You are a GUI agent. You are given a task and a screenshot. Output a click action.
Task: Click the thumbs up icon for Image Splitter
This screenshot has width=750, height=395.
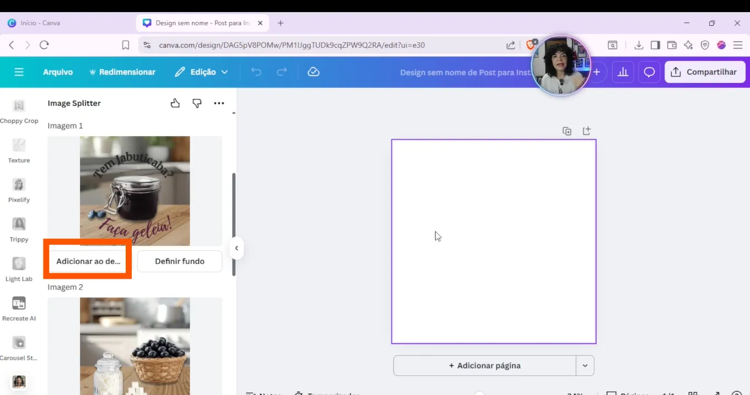click(x=175, y=103)
